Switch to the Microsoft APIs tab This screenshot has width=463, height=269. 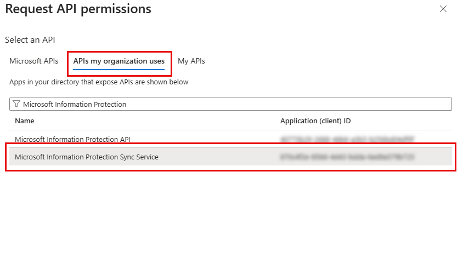pos(33,61)
